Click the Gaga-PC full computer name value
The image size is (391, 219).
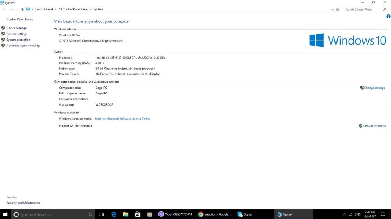pyautogui.click(x=101, y=94)
